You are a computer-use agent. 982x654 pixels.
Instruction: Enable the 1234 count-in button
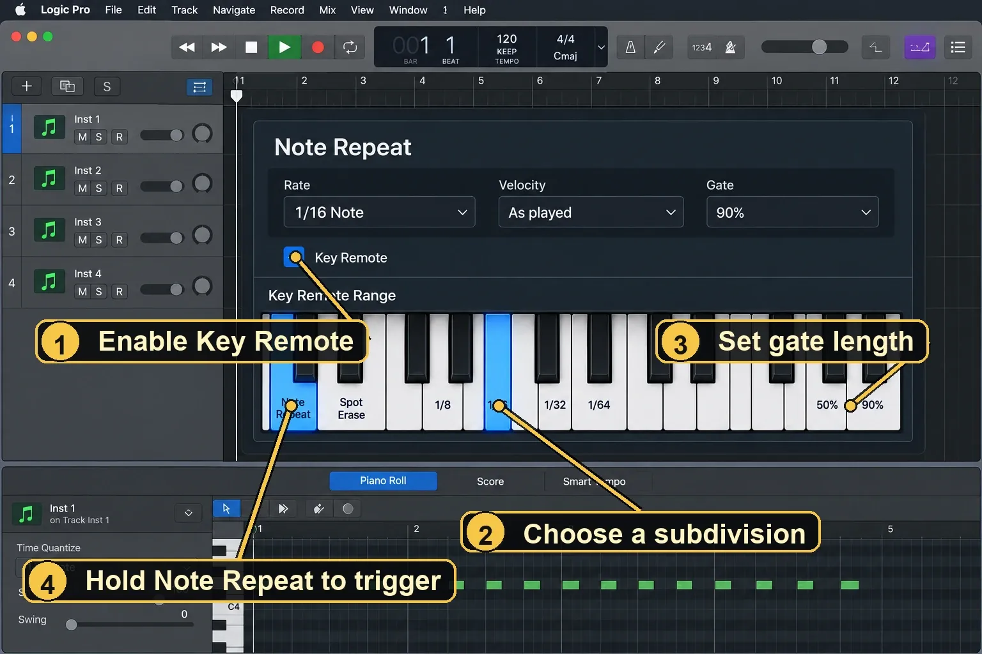(x=702, y=47)
